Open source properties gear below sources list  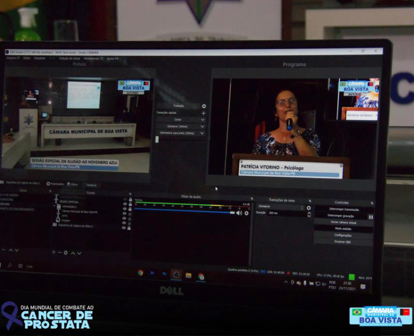click(66, 253)
